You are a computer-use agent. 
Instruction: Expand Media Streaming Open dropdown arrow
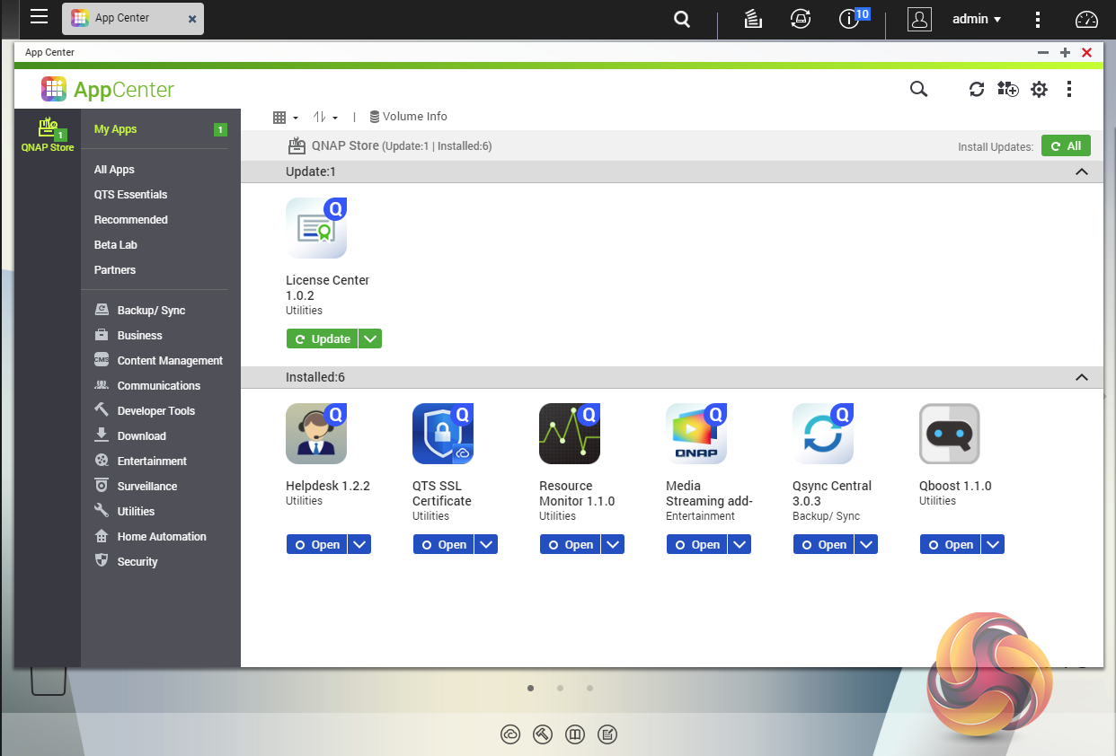(x=740, y=544)
